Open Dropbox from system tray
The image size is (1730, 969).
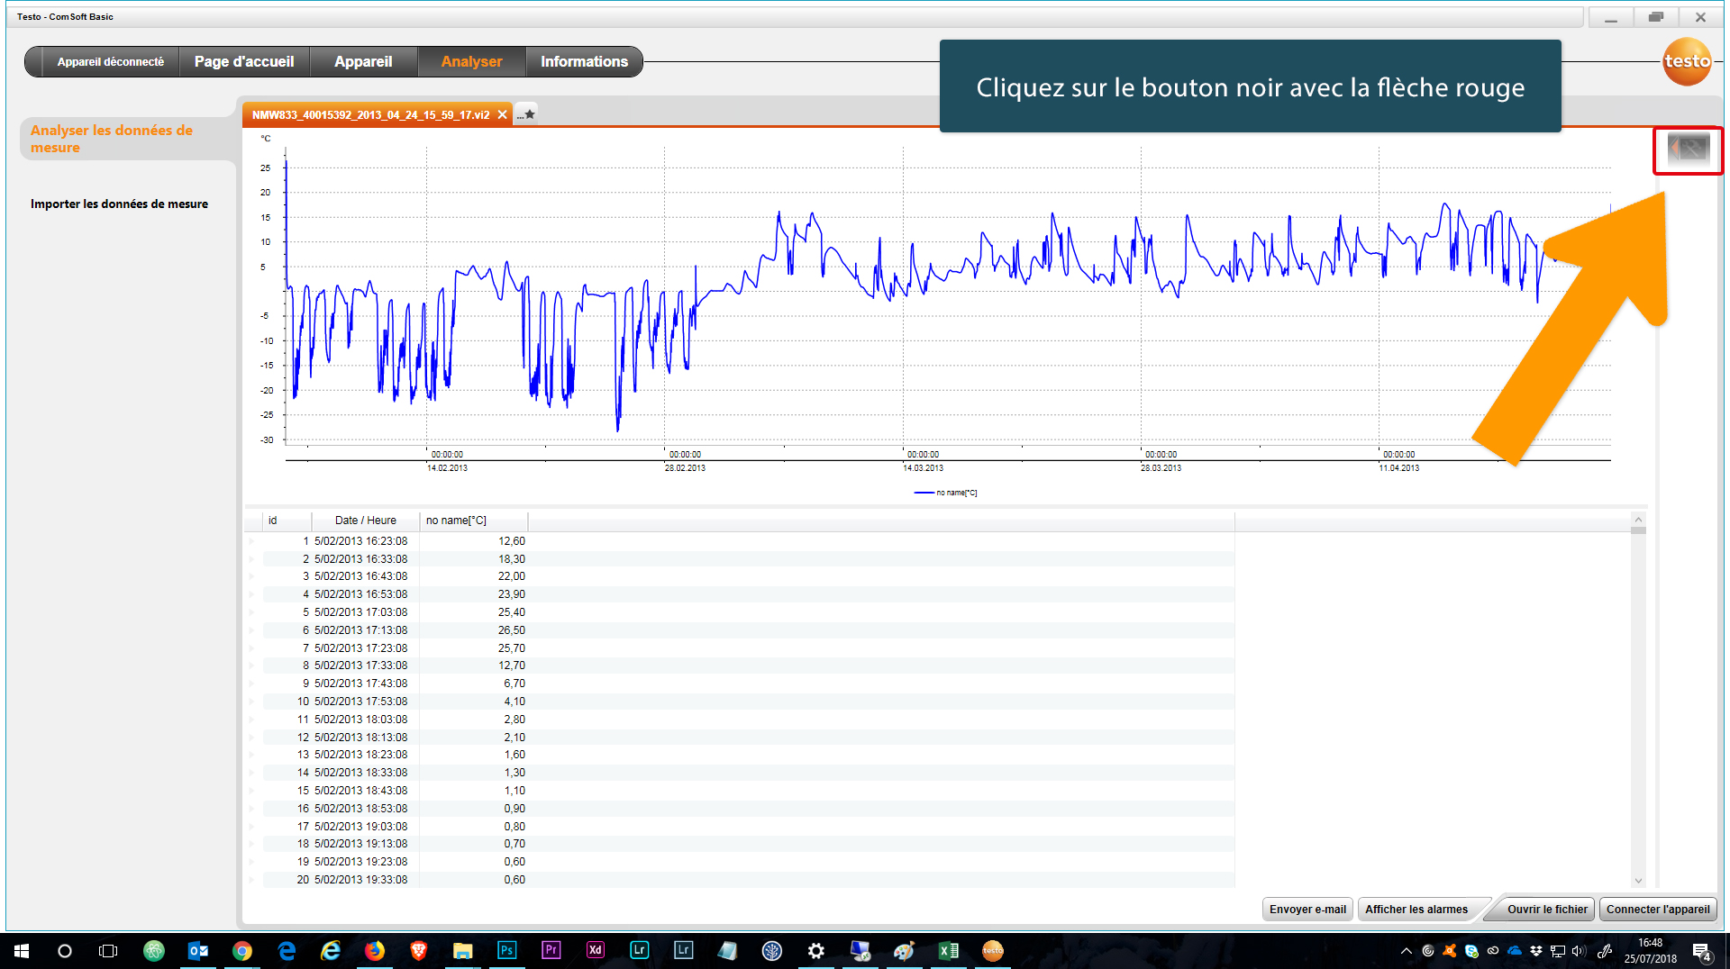click(x=1536, y=951)
